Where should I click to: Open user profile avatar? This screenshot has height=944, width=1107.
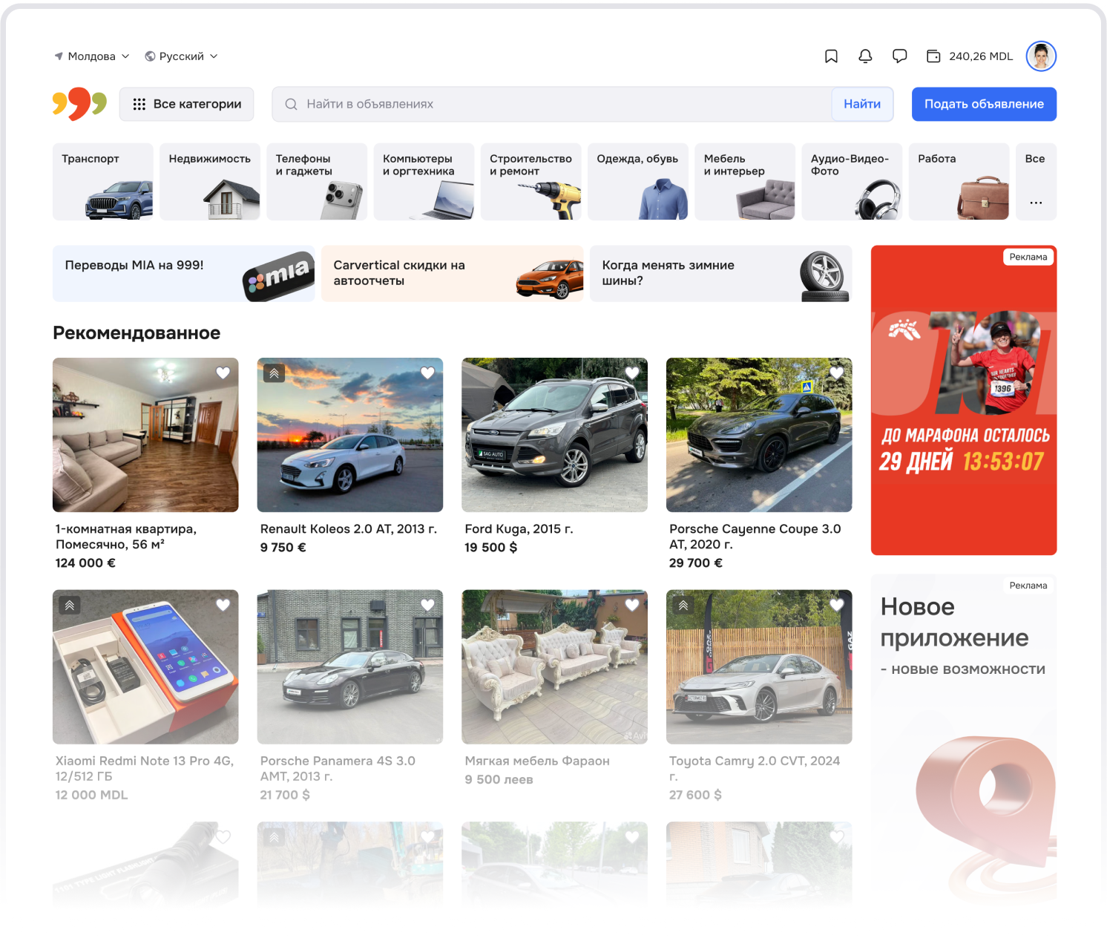(x=1041, y=56)
